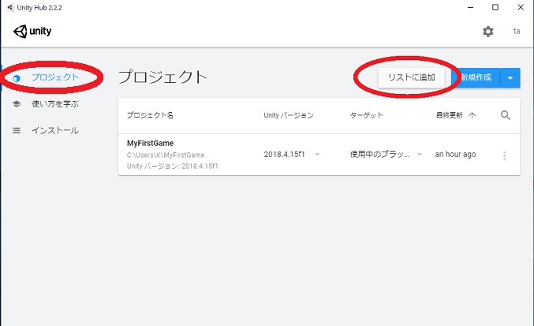Open MyFirstGame three-dot options menu
This screenshot has width=534, height=326.
[505, 156]
